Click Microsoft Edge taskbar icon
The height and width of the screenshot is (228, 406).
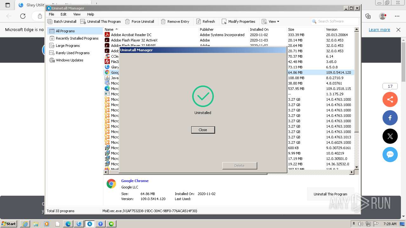68,224
